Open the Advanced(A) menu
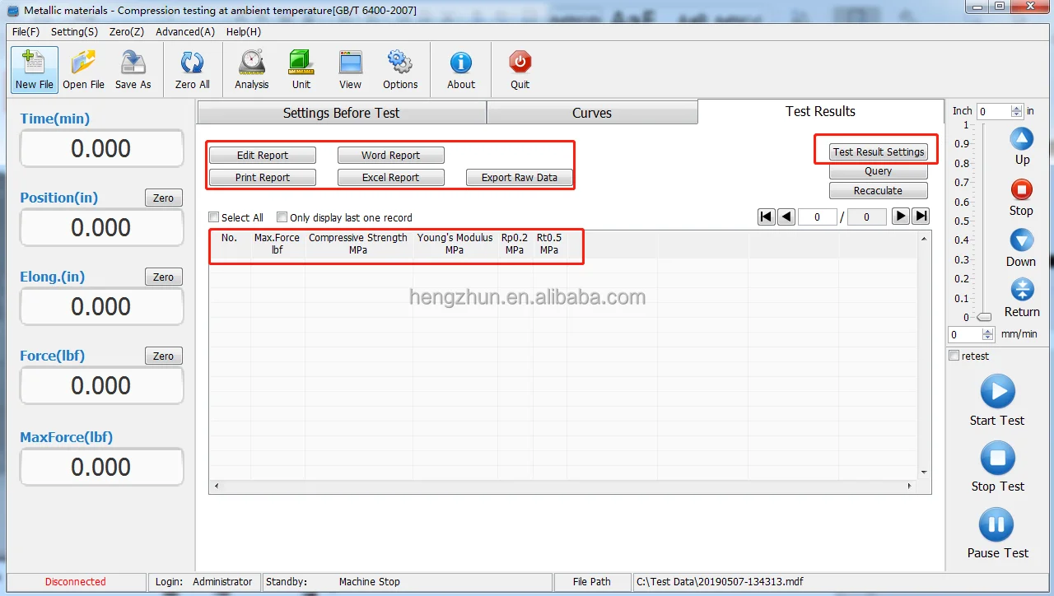Screen dimensions: 1054x596 pyautogui.click(x=185, y=31)
